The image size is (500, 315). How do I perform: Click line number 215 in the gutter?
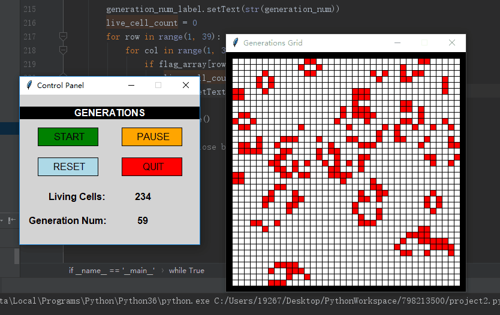pos(29,10)
